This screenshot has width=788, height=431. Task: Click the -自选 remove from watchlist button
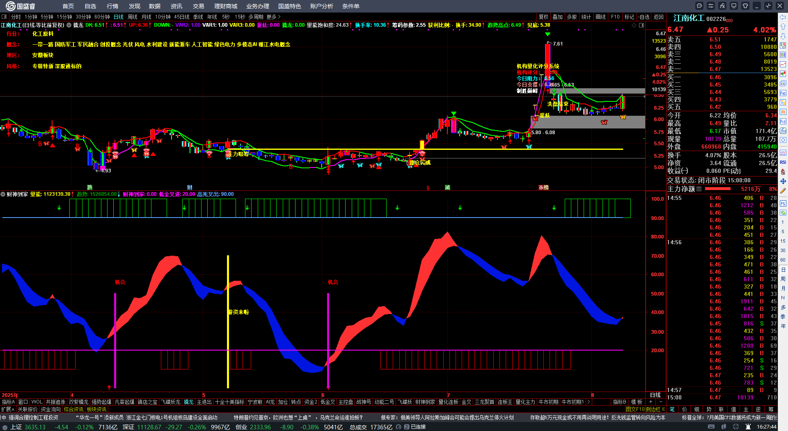(644, 17)
